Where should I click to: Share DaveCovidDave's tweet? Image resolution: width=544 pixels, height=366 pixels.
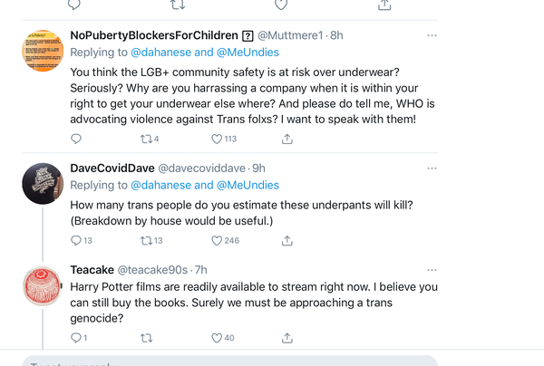[x=287, y=240]
